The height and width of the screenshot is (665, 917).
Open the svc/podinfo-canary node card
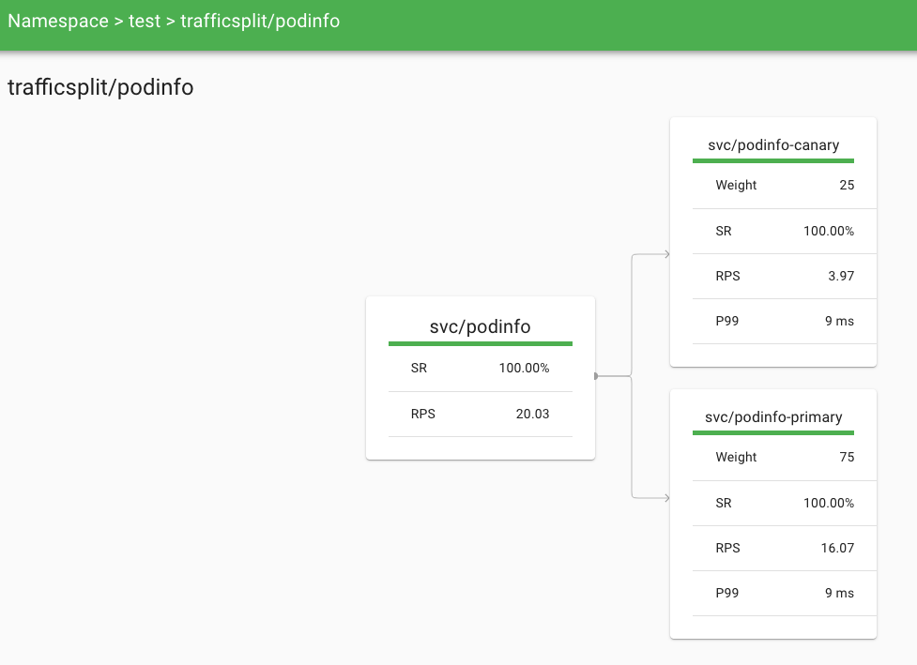click(x=772, y=145)
